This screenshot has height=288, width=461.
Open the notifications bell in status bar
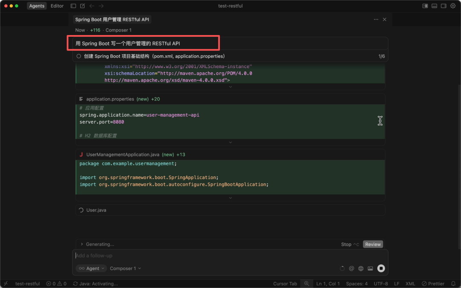[453, 284]
